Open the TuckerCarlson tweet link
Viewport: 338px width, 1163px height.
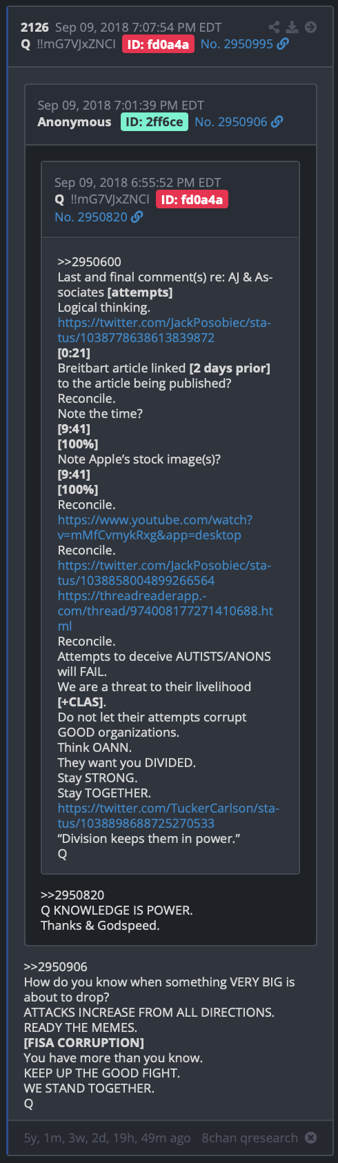(x=168, y=816)
